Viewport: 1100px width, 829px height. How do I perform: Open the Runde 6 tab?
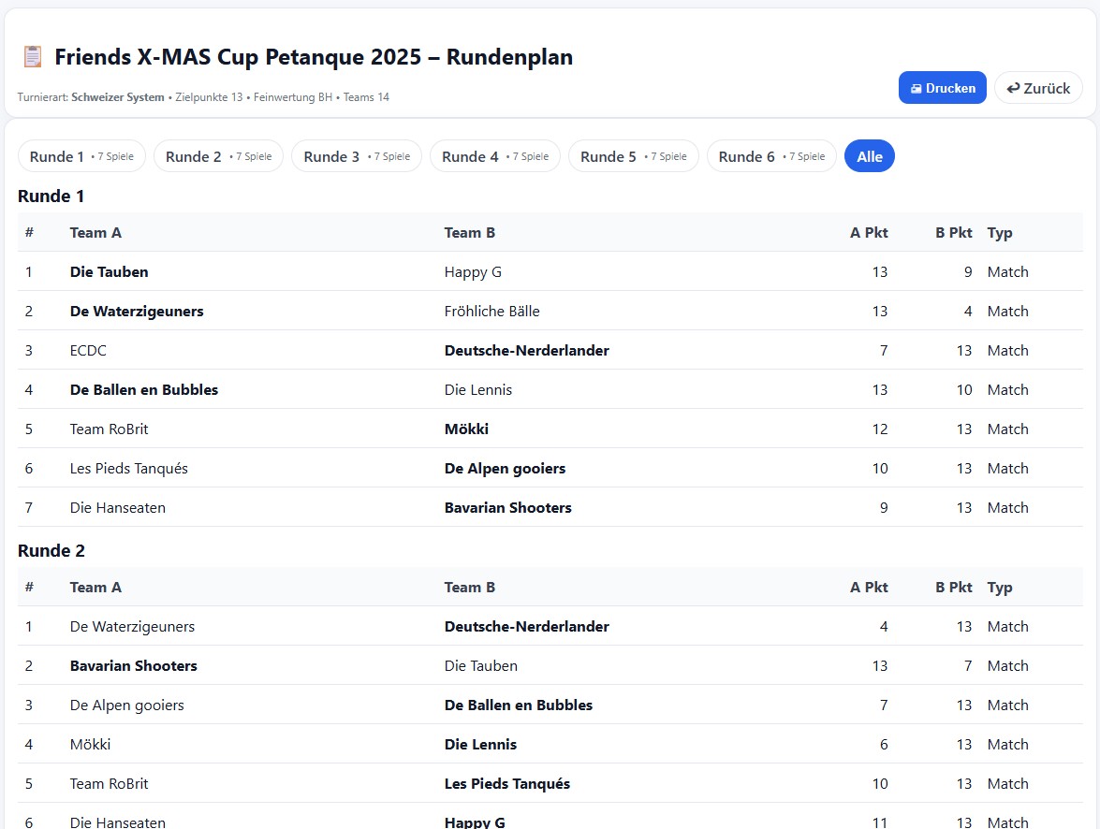(x=770, y=156)
